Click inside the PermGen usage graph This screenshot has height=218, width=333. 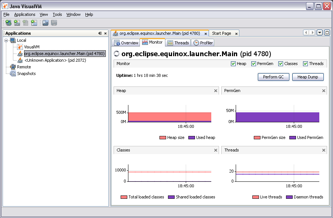(x=277, y=114)
